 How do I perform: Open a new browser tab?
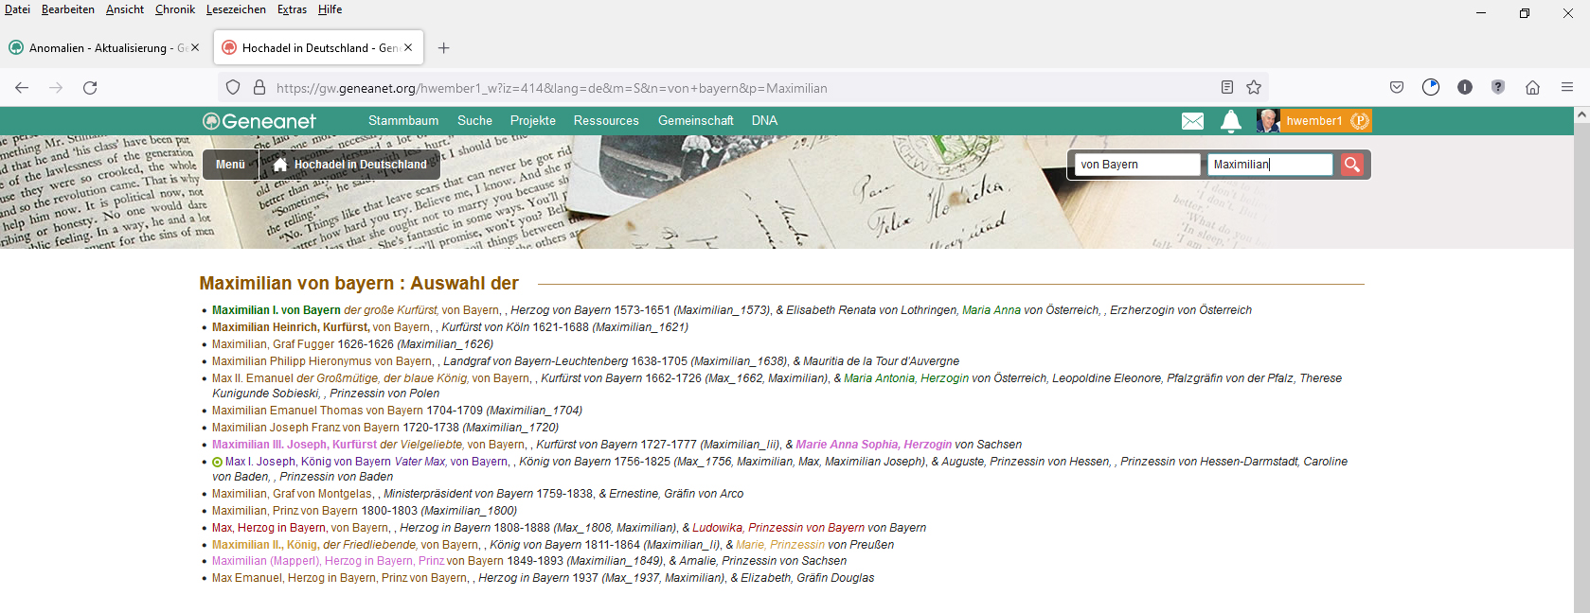point(444,48)
